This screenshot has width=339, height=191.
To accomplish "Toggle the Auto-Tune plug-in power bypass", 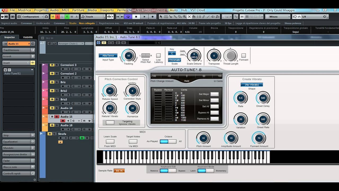I will tap(99, 42).
